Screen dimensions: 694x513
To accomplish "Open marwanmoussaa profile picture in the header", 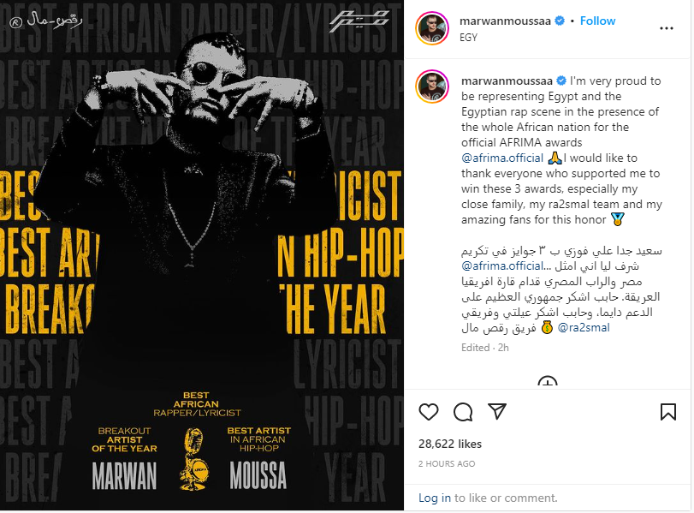I will coord(432,28).
